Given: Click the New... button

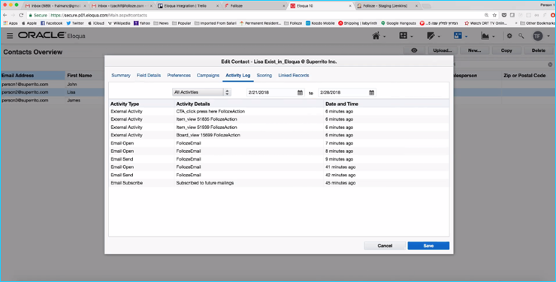Looking at the screenshot, I should tap(474, 50).
